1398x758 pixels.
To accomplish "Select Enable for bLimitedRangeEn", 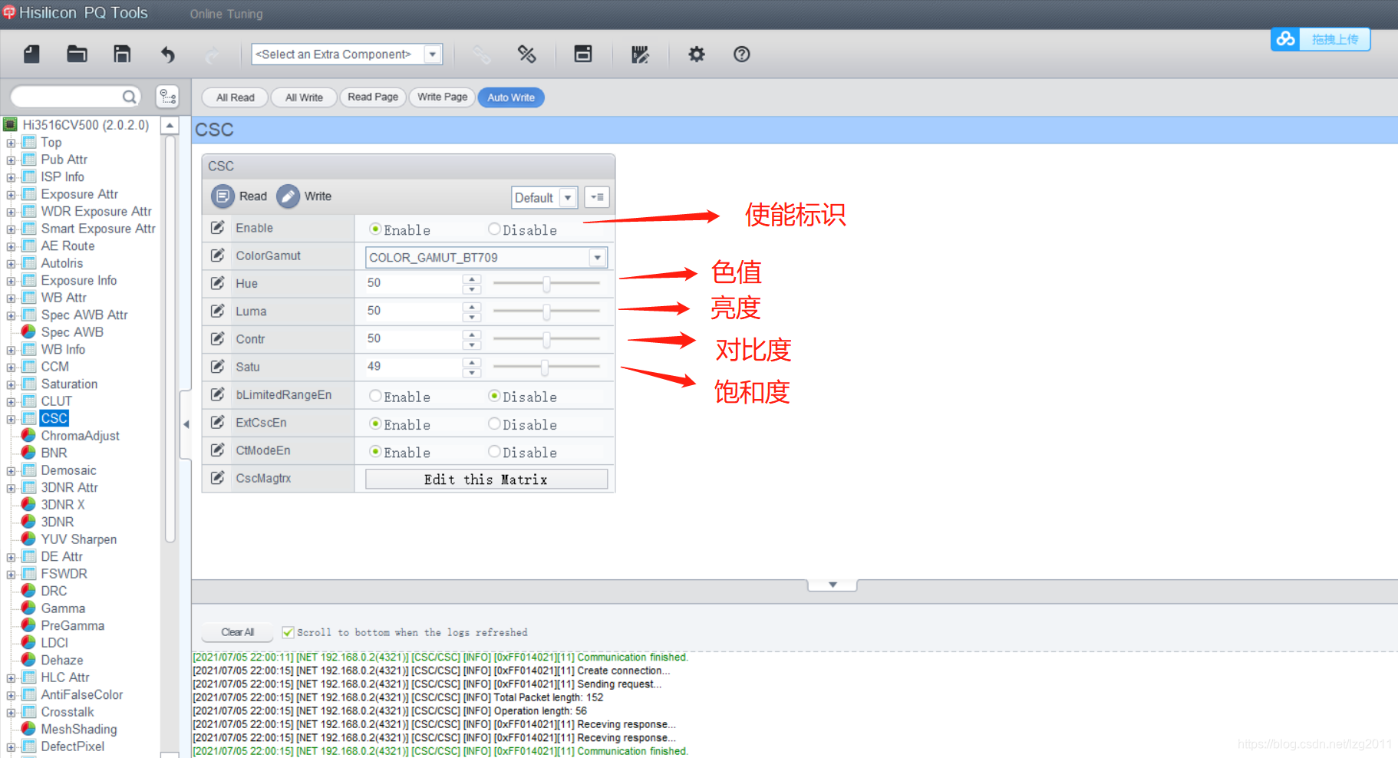I will 375,396.
